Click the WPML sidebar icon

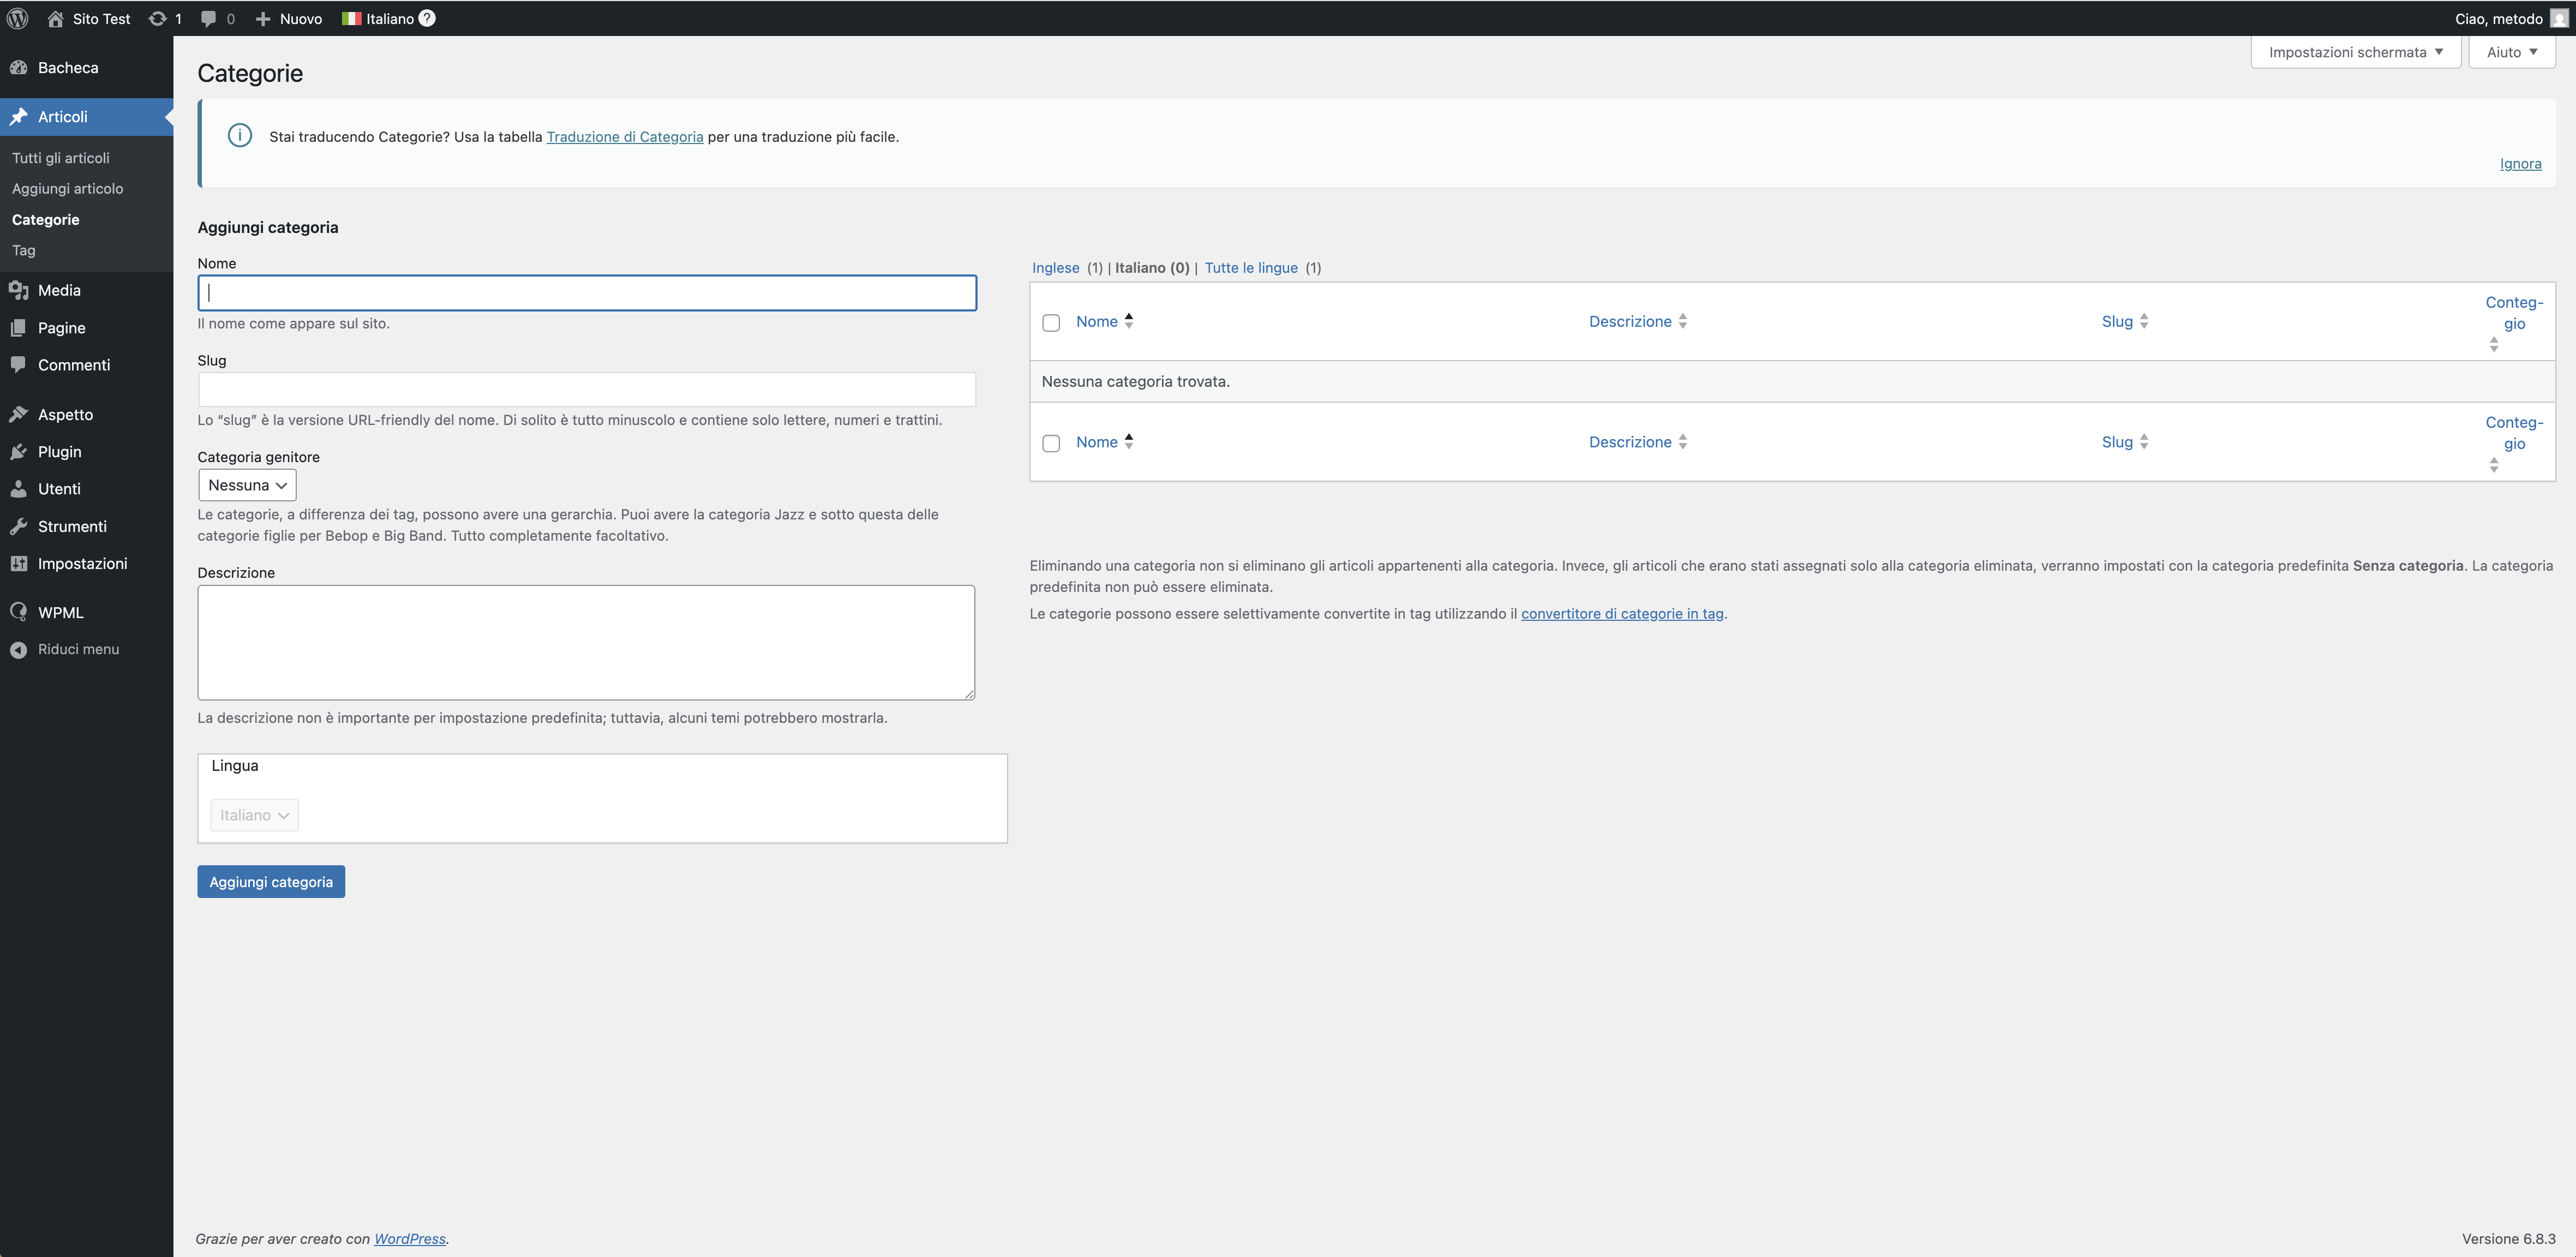(x=18, y=612)
